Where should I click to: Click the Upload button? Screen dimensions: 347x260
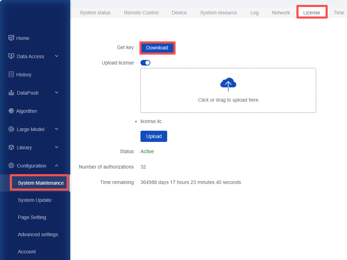click(x=154, y=136)
